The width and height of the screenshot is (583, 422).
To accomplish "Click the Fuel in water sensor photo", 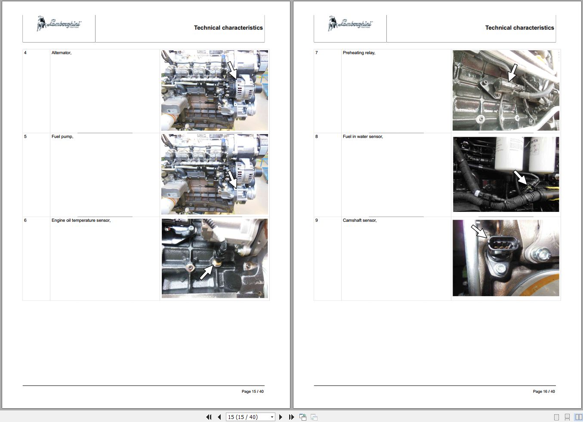I will pyautogui.click(x=506, y=174).
